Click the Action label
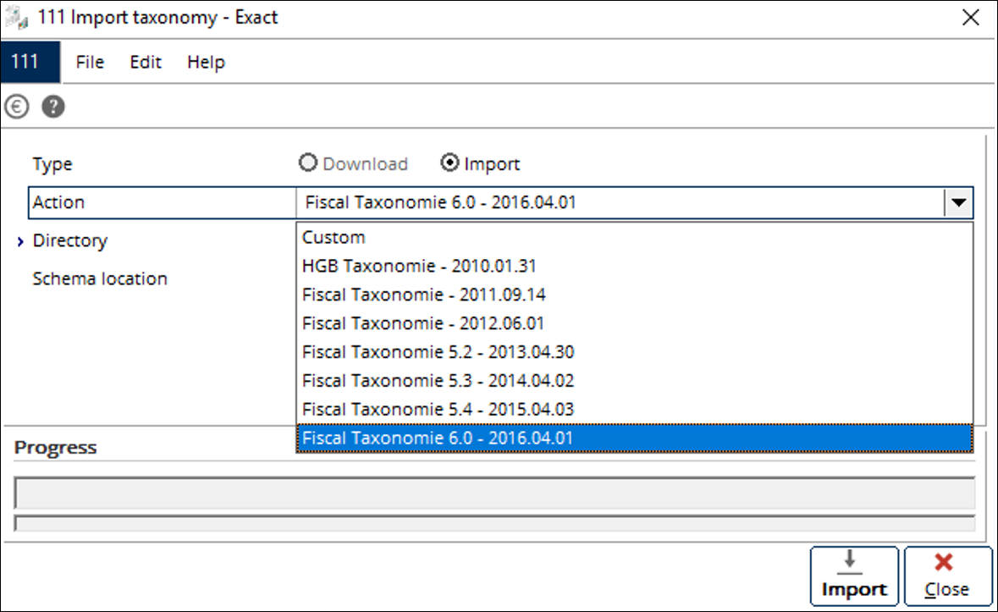 (x=58, y=202)
